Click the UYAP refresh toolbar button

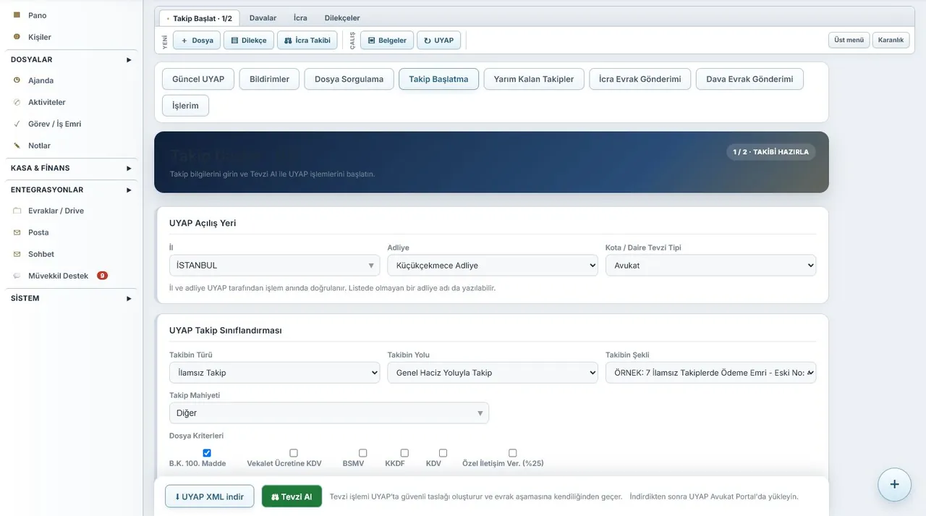(x=438, y=41)
